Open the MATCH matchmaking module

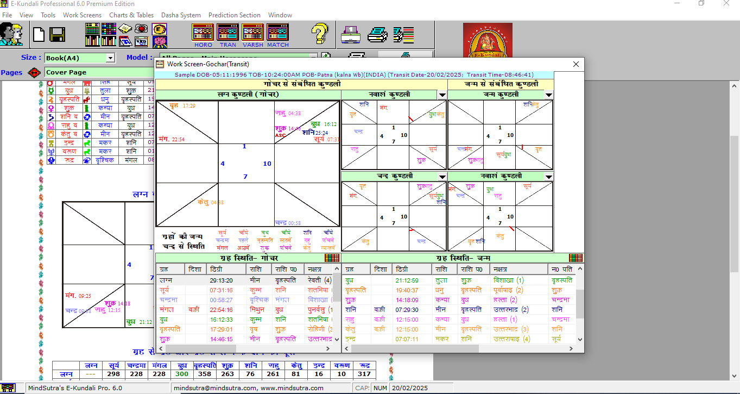click(x=277, y=35)
